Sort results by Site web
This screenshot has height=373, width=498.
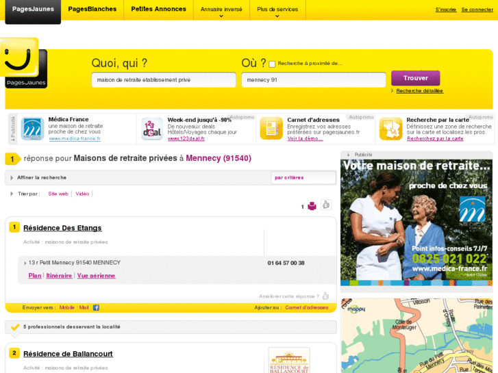pyautogui.click(x=58, y=194)
